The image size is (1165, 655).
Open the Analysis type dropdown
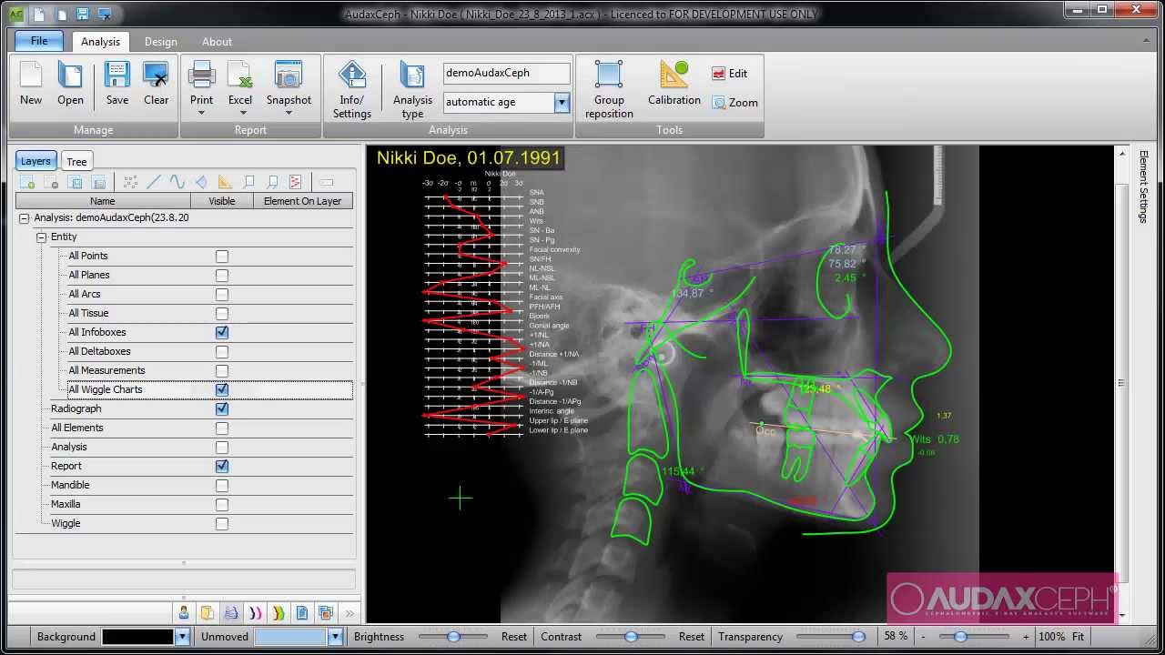pos(412,89)
